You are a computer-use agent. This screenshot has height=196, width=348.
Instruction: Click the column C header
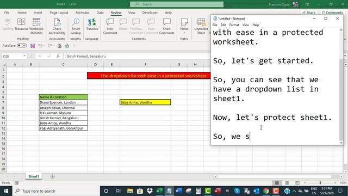[x=63, y=64]
